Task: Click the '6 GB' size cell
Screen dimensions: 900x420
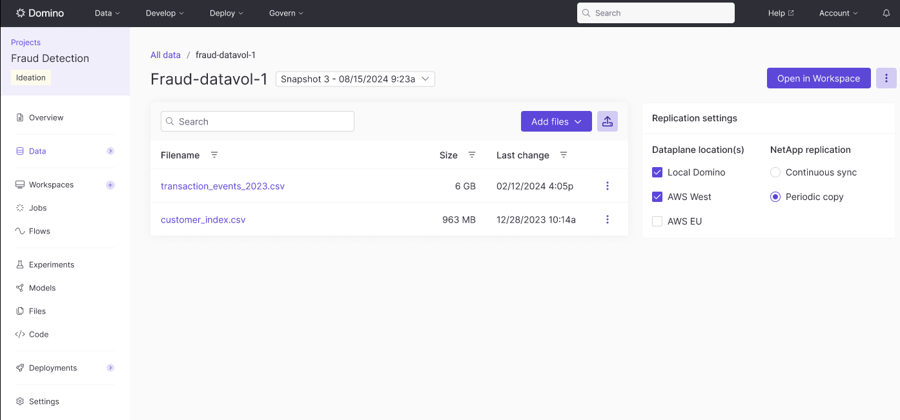Action: click(x=465, y=186)
